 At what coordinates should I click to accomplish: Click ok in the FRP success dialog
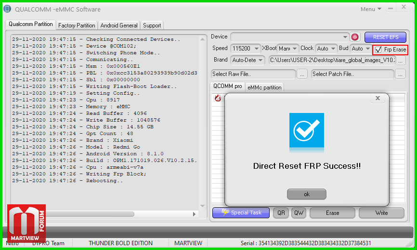click(307, 194)
